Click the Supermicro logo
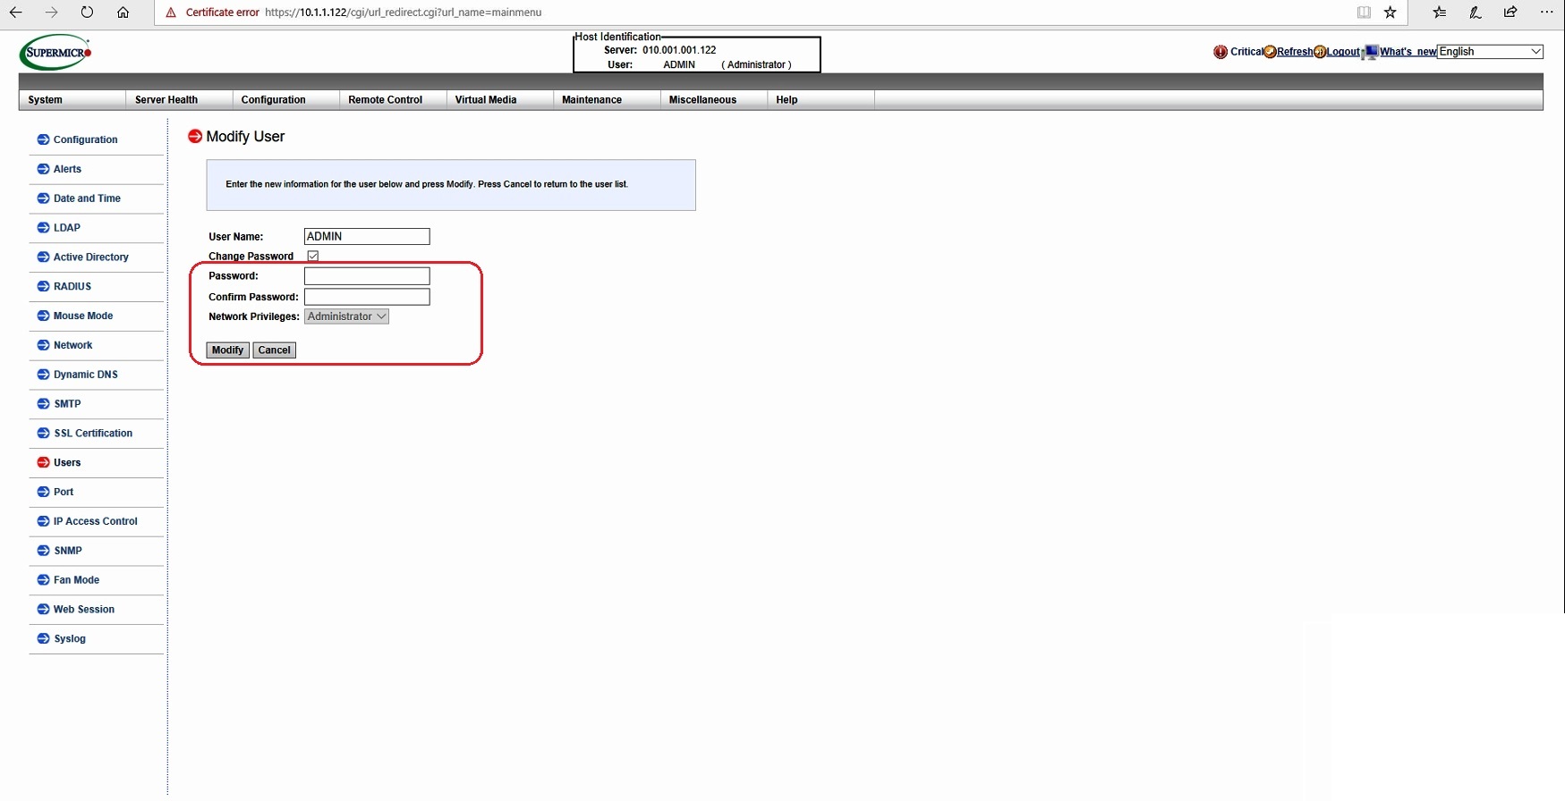1565x801 pixels. tap(55, 53)
